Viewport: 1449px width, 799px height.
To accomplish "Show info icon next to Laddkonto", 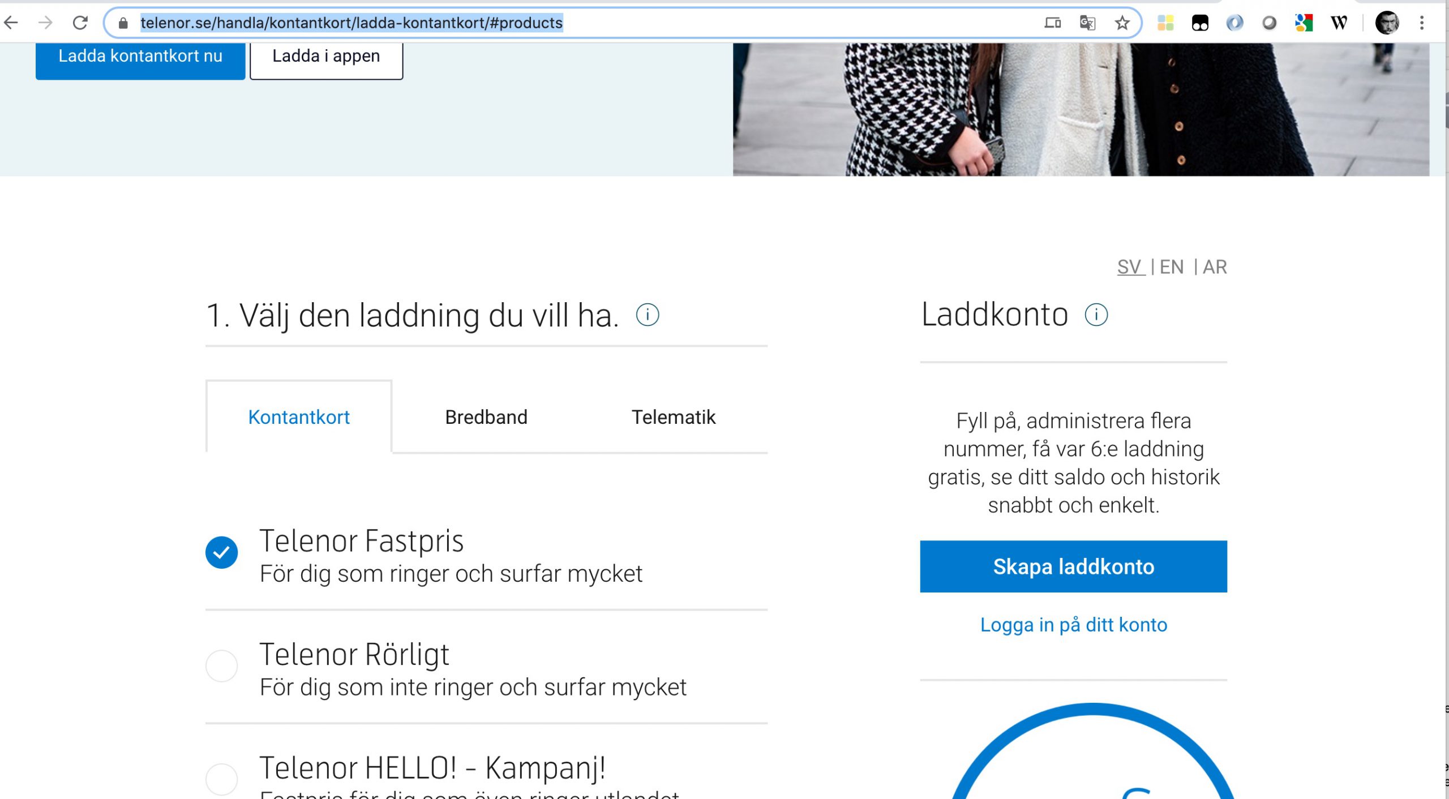I will pos(1096,315).
